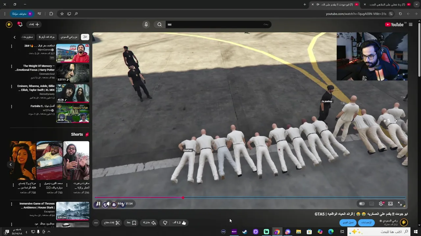Toggle subtitles captions button in player
Image resolution: width=421 pixels, height=236 pixels.
(372, 204)
